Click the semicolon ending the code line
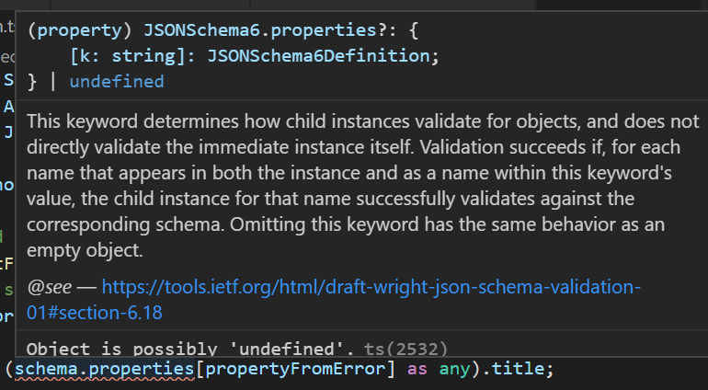This screenshot has height=390, width=708. click(549, 369)
